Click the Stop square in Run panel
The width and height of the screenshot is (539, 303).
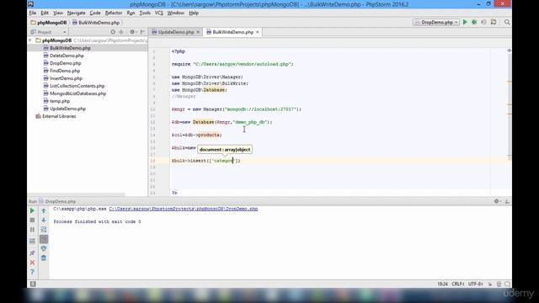click(x=32, y=220)
